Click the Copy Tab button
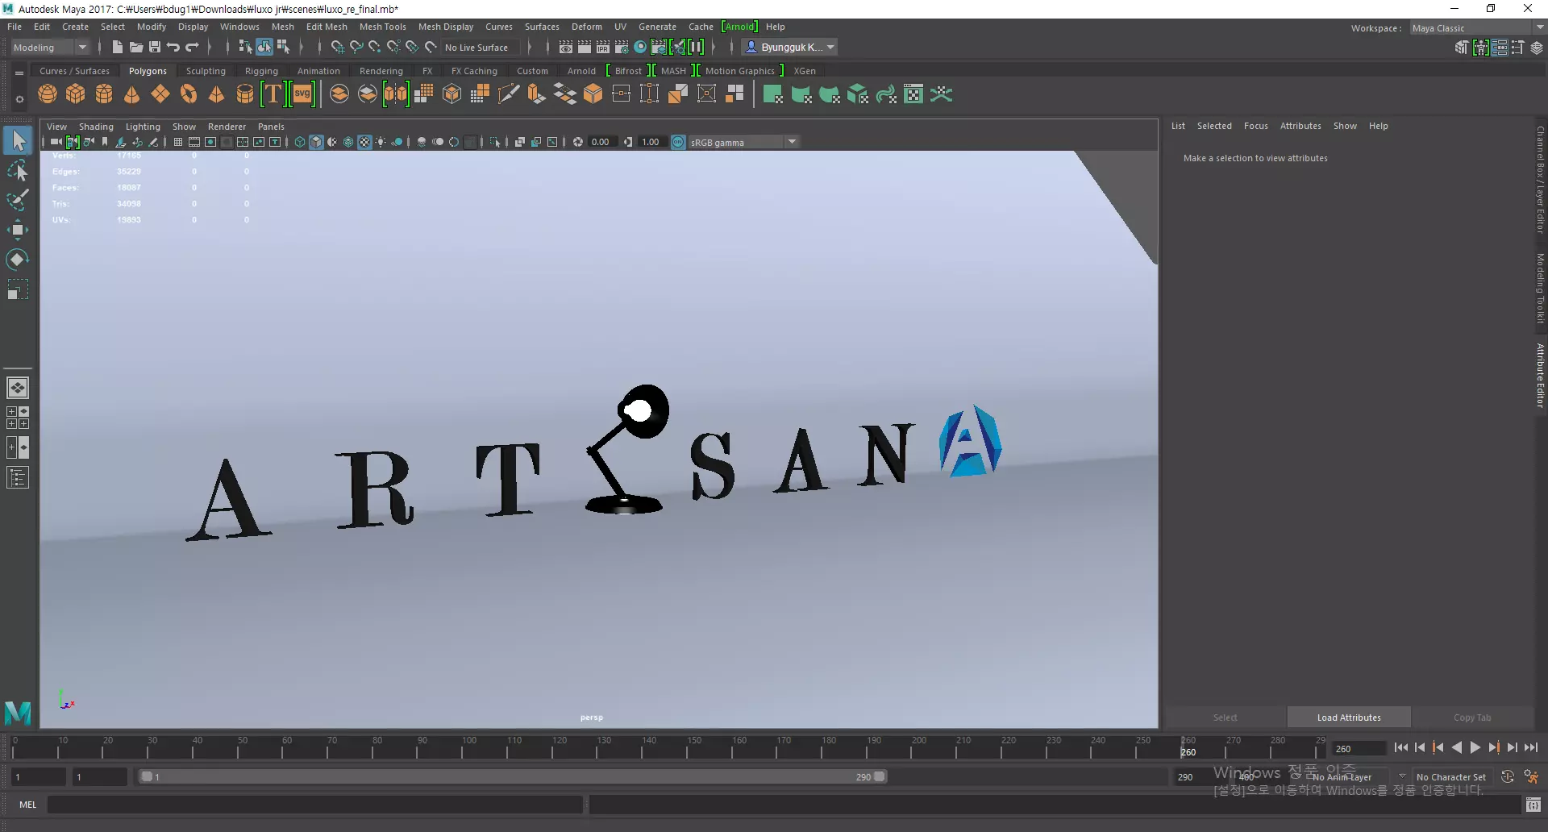The height and width of the screenshot is (832, 1548). (1472, 718)
